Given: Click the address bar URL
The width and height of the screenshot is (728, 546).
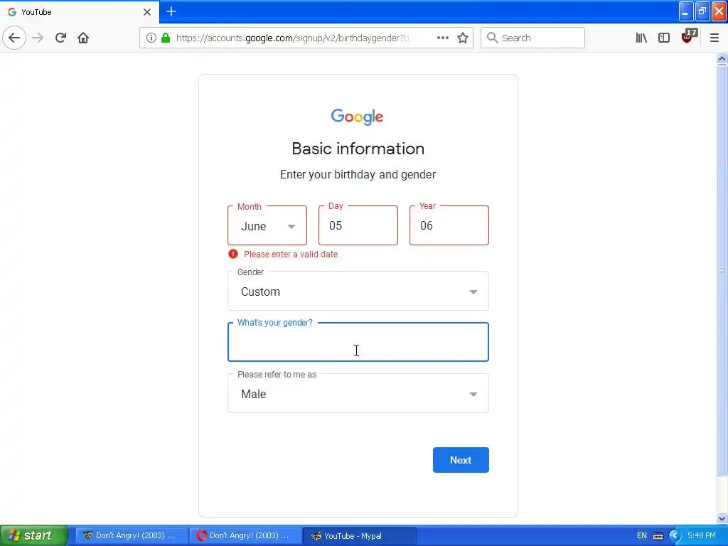Looking at the screenshot, I should (x=292, y=38).
